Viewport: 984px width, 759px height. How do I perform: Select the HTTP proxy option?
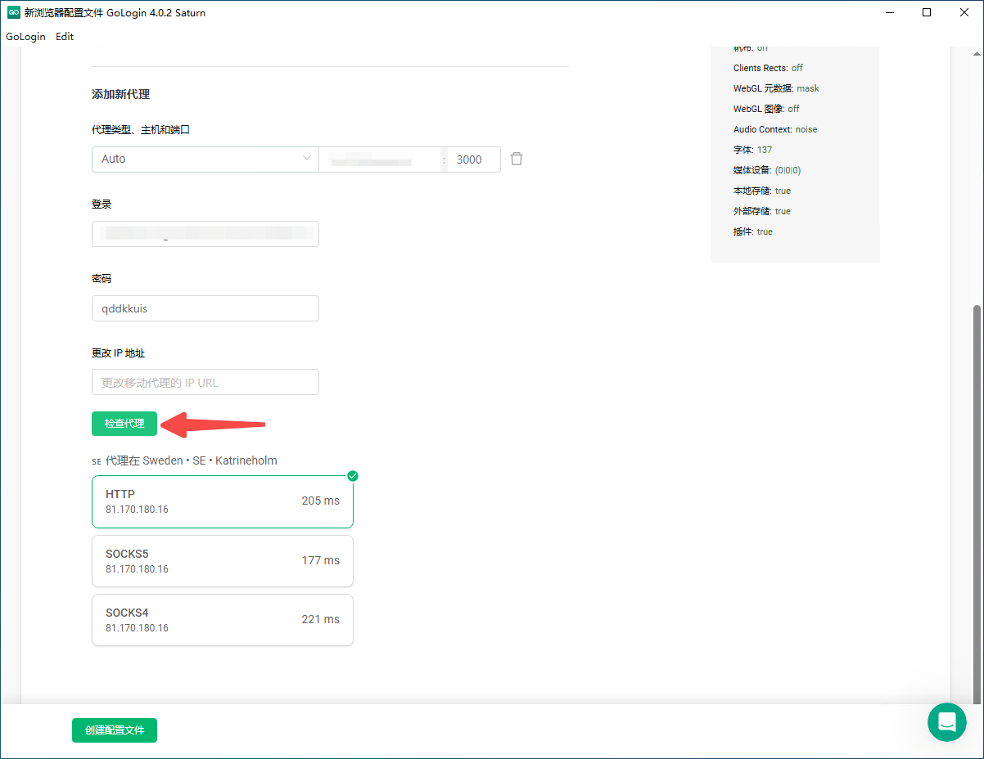pyautogui.click(x=222, y=502)
